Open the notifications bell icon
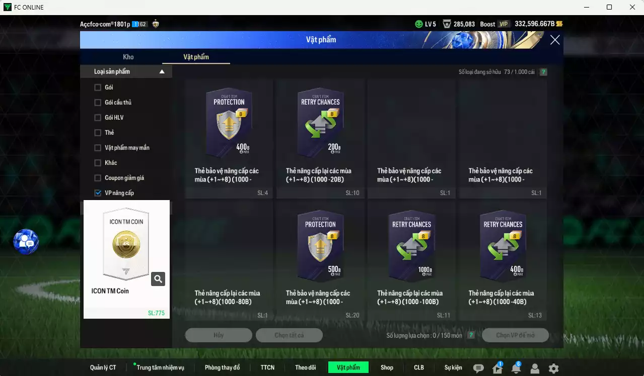The image size is (644, 376). 516,368
